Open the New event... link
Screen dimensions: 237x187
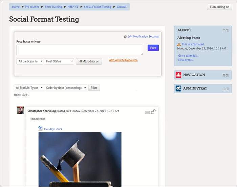coord(186,60)
